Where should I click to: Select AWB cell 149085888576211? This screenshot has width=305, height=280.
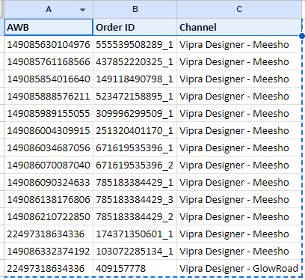[x=49, y=96]
